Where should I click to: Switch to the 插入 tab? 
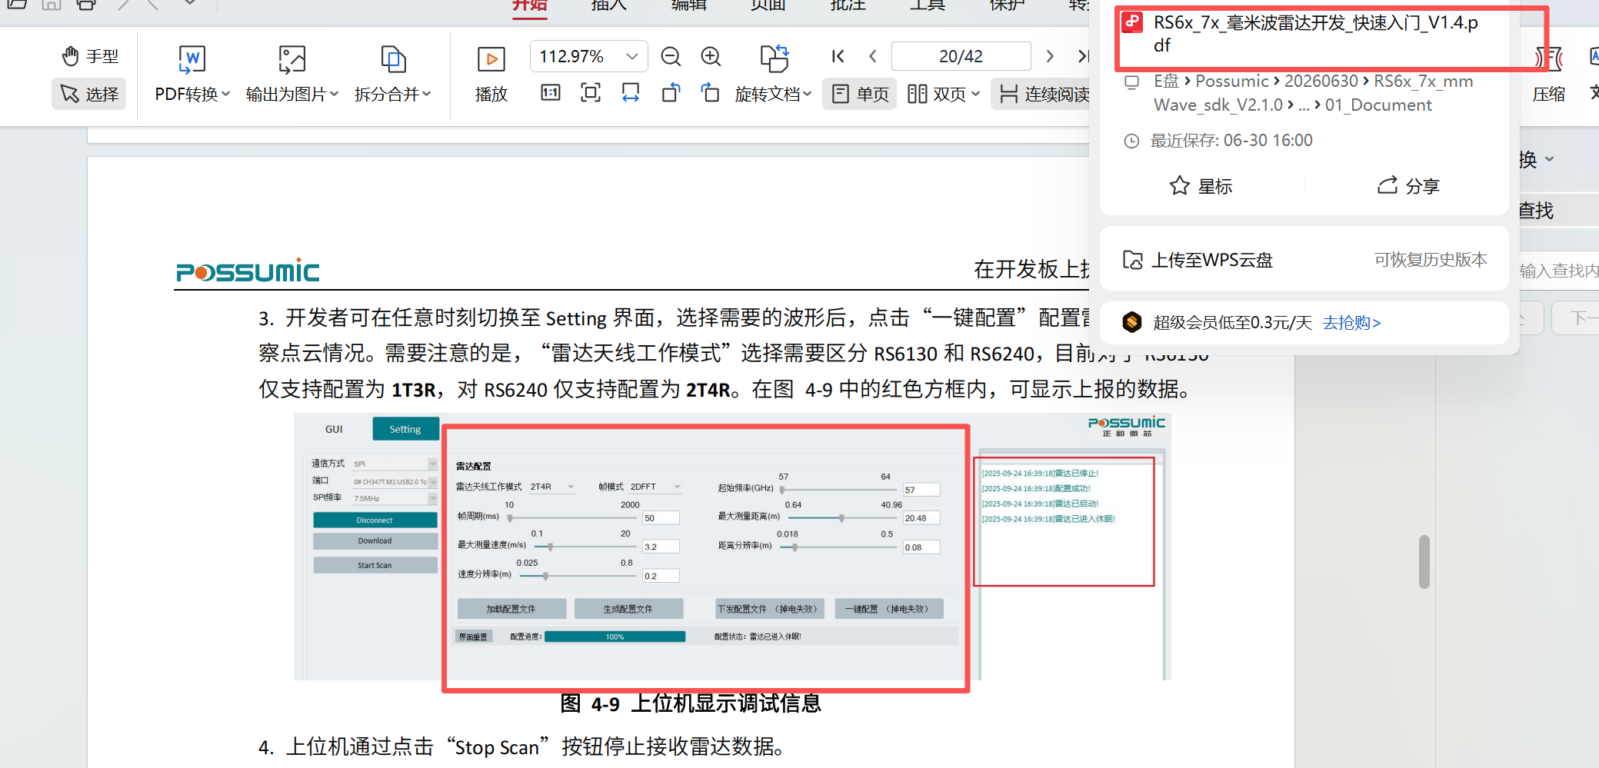point(608,5)
